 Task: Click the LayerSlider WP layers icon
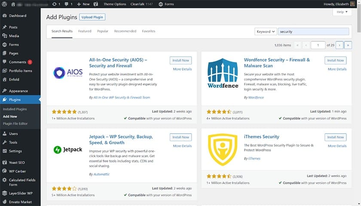(x=4, y=193)
